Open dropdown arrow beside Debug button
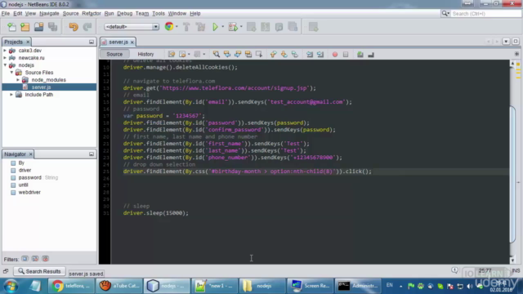 click(x=241, y=27)
